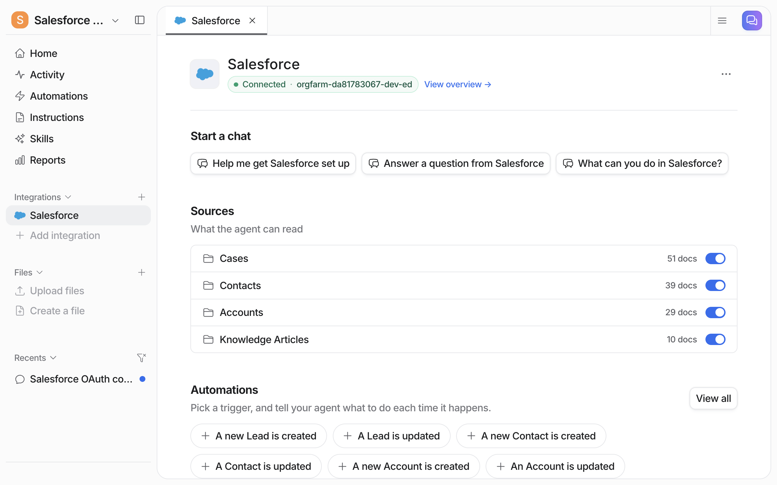Click the Automations lightning icon

pyautogui.click(x=20, y=96)
